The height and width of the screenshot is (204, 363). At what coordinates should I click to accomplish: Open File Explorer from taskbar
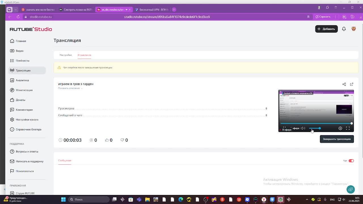pos(147,199)
